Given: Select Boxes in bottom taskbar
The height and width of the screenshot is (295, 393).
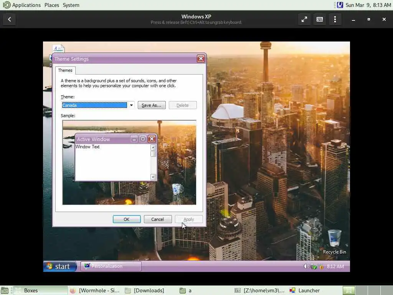Looking at the screenshot, I should (x=40, y=290).
